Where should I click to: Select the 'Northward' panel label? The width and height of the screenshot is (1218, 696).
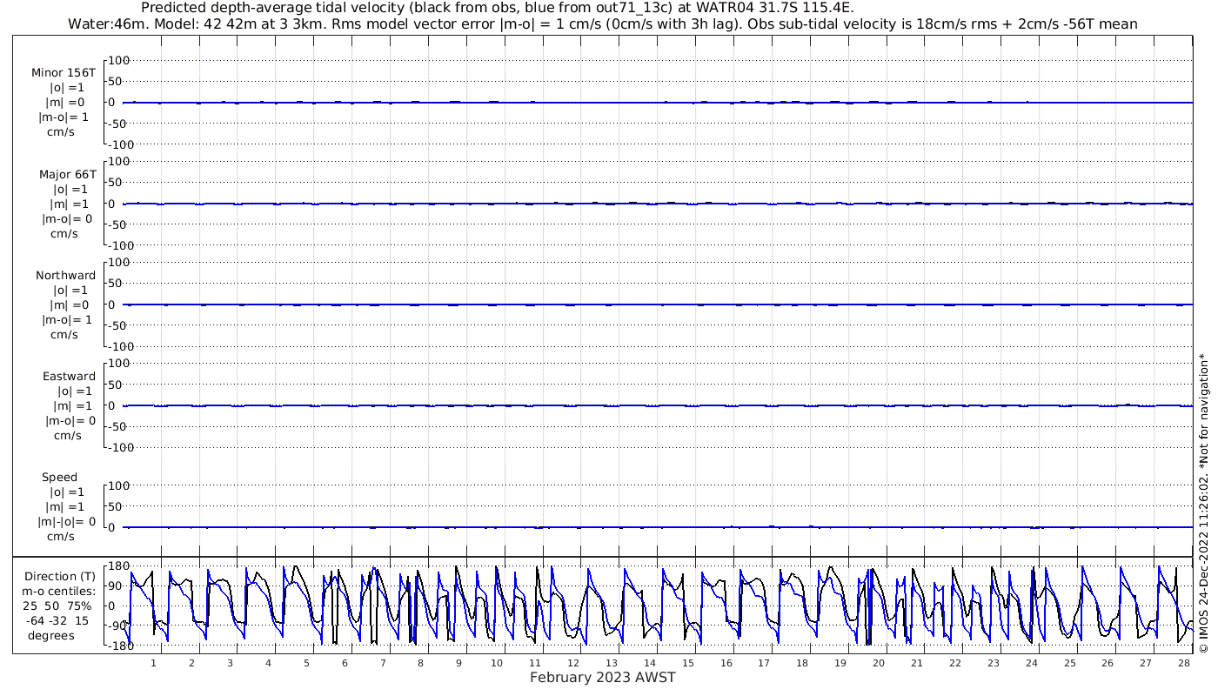66,276
